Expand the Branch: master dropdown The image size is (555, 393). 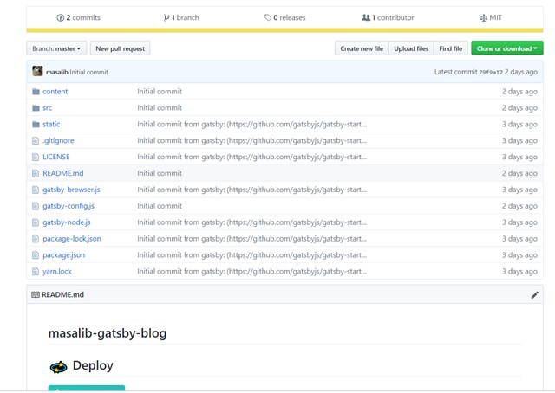pos(56,48)
